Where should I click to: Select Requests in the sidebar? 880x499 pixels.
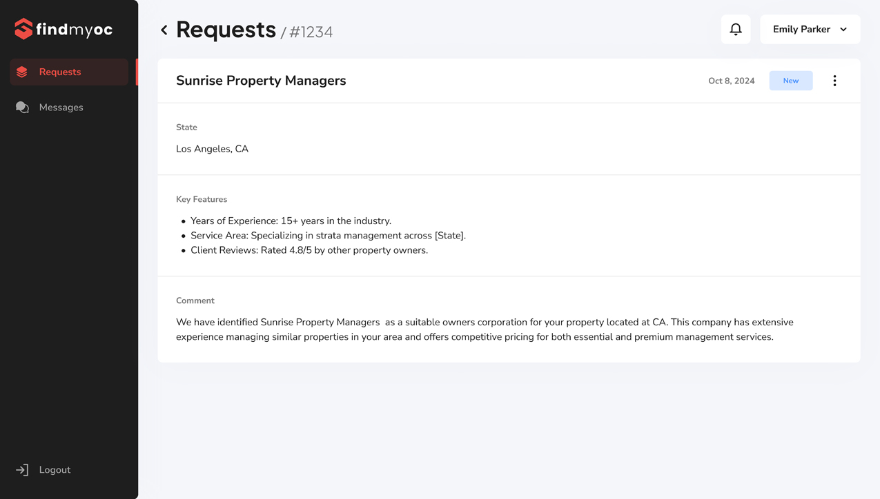click(x=69, y=72)
